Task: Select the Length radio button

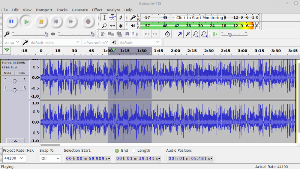Action: pos(133,151)
